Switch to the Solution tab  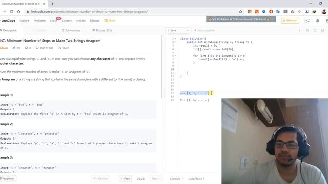click(39, 31)
